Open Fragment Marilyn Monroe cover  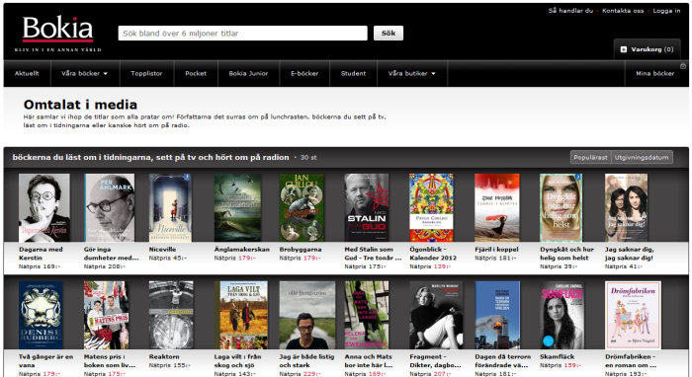coord(436,315)
